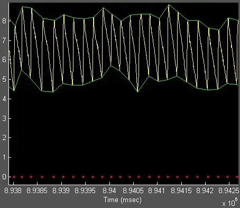Screen dimensions: 240x208
Task: Click the lowest dip of the lower envelope near 8.9405
Action: coord(137,91)
